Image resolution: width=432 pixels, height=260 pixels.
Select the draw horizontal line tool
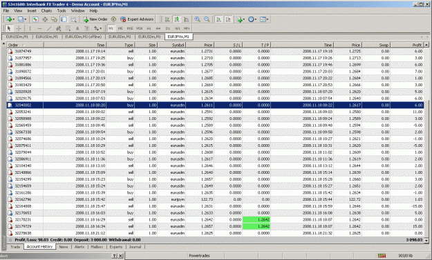(40, 28)
